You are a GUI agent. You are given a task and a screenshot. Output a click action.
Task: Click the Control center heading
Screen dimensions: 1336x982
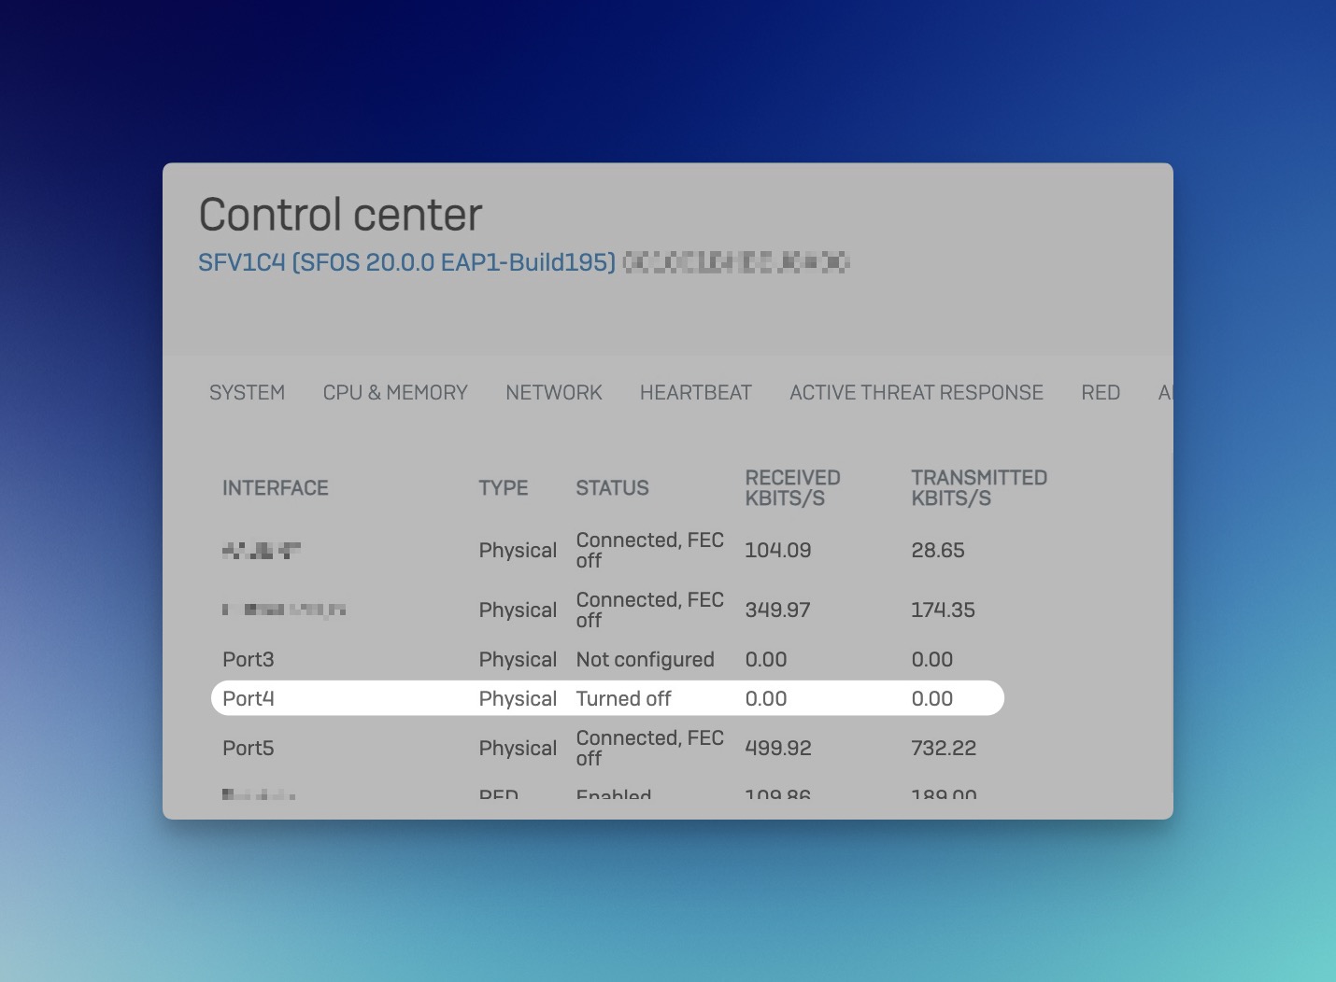pos(340,215)
